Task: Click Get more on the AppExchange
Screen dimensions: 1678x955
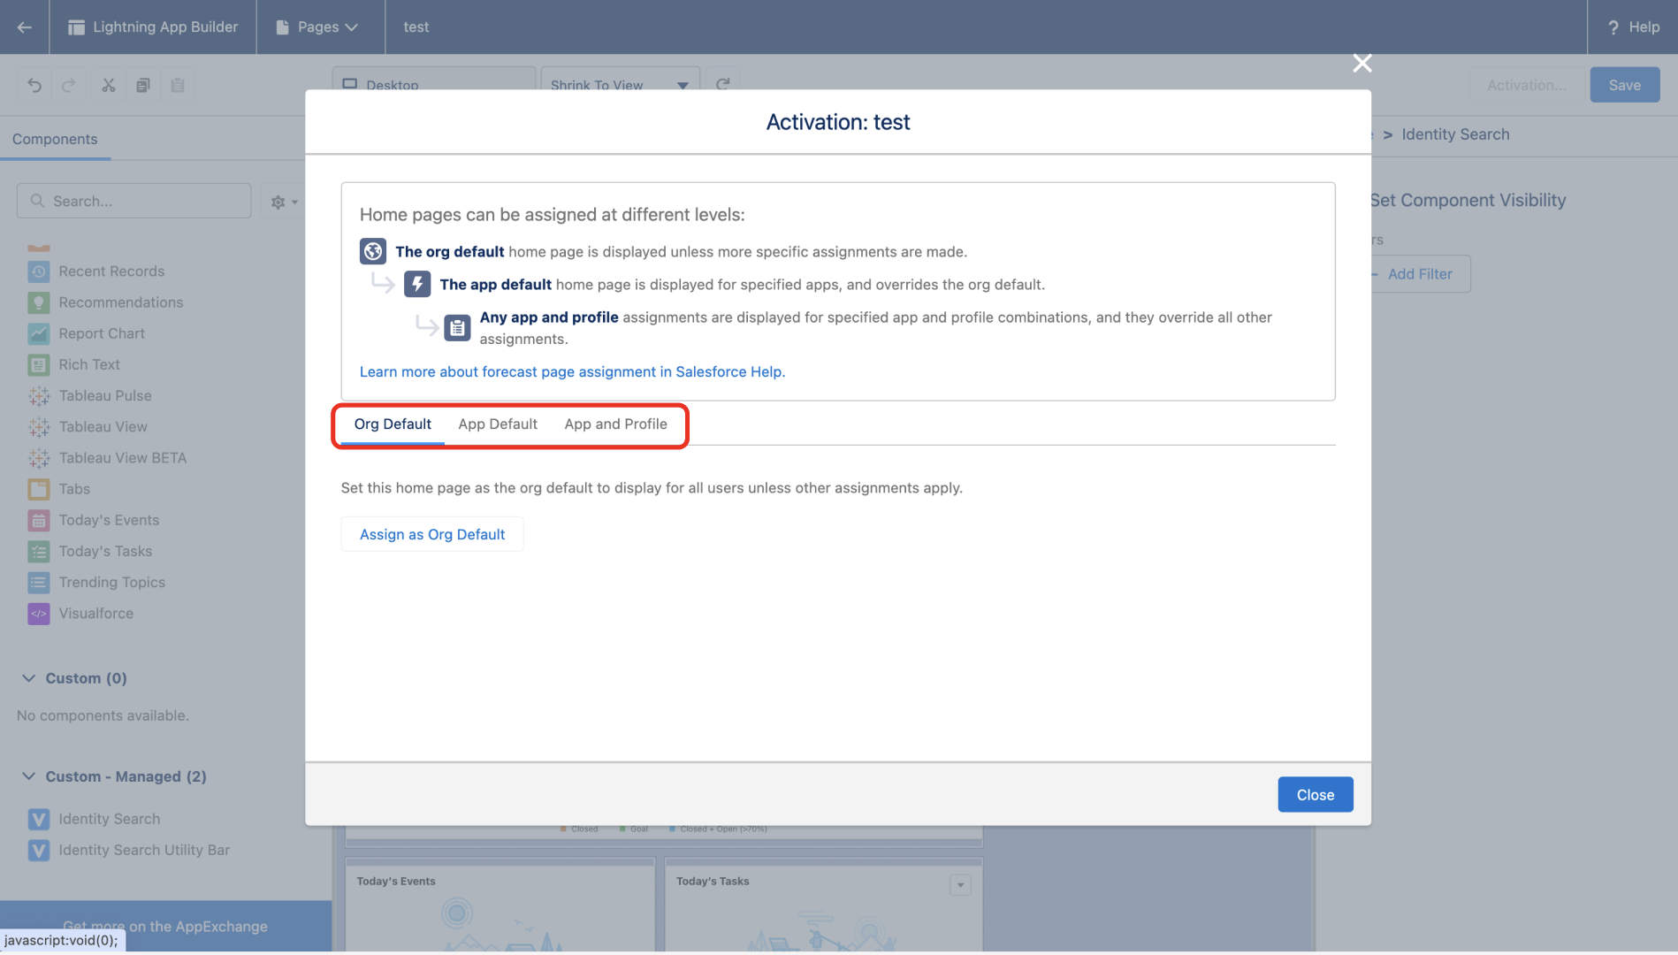Action: tap(165, 926)
